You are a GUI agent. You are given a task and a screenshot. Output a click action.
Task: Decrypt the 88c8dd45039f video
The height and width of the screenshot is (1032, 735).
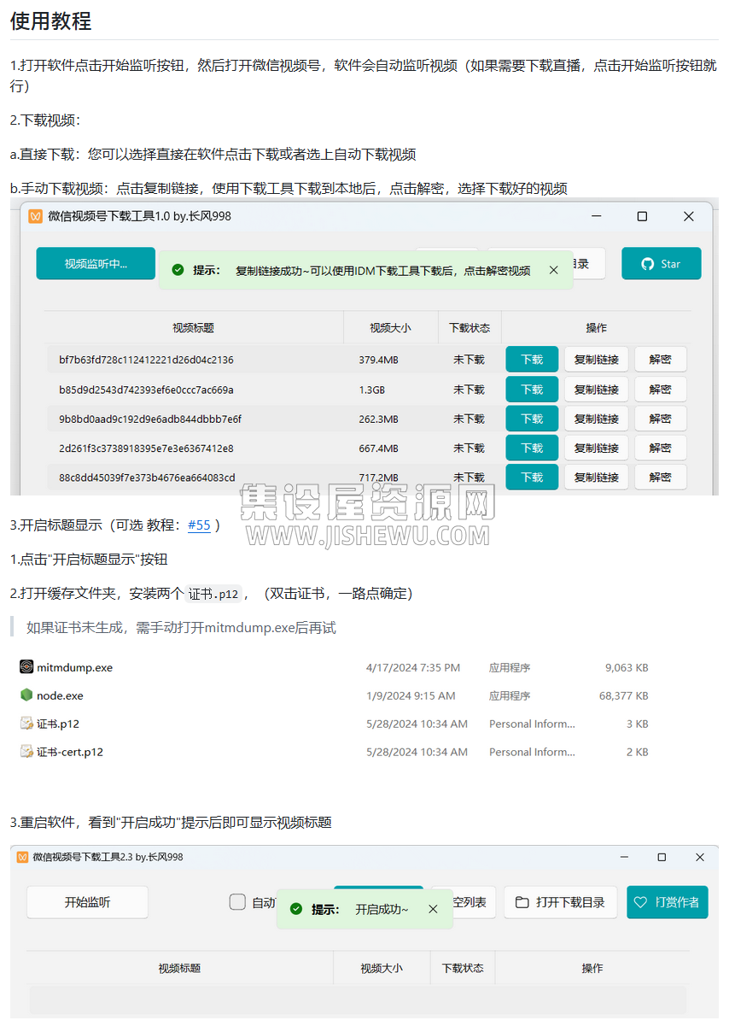660,477
